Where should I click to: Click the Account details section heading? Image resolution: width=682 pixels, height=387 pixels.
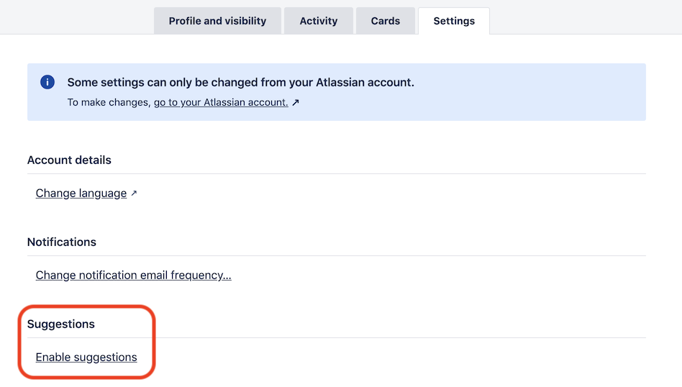(69, 160)
